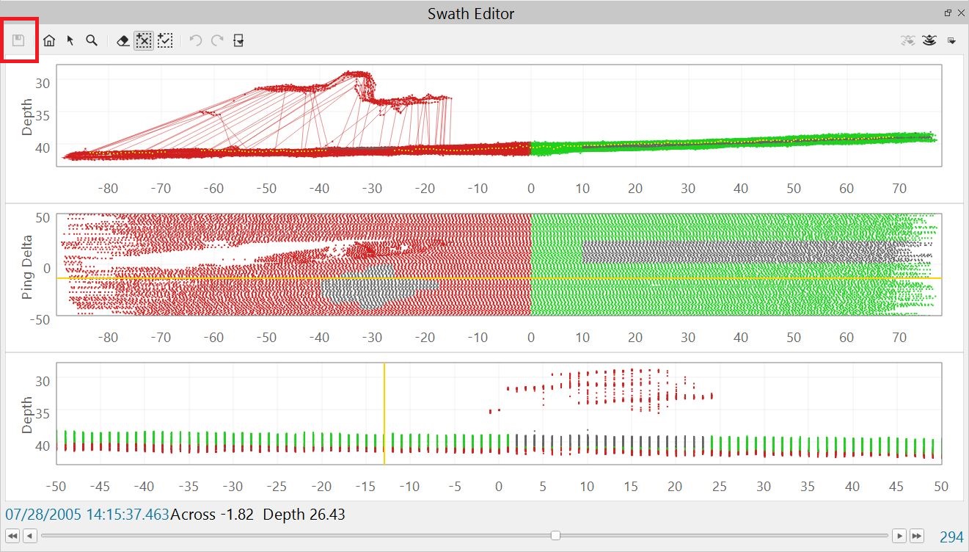The height and width of the screenshot is (552, 969).
Task: Open the page dropdown icon after Redo
Action: click(x=238, y=41)
